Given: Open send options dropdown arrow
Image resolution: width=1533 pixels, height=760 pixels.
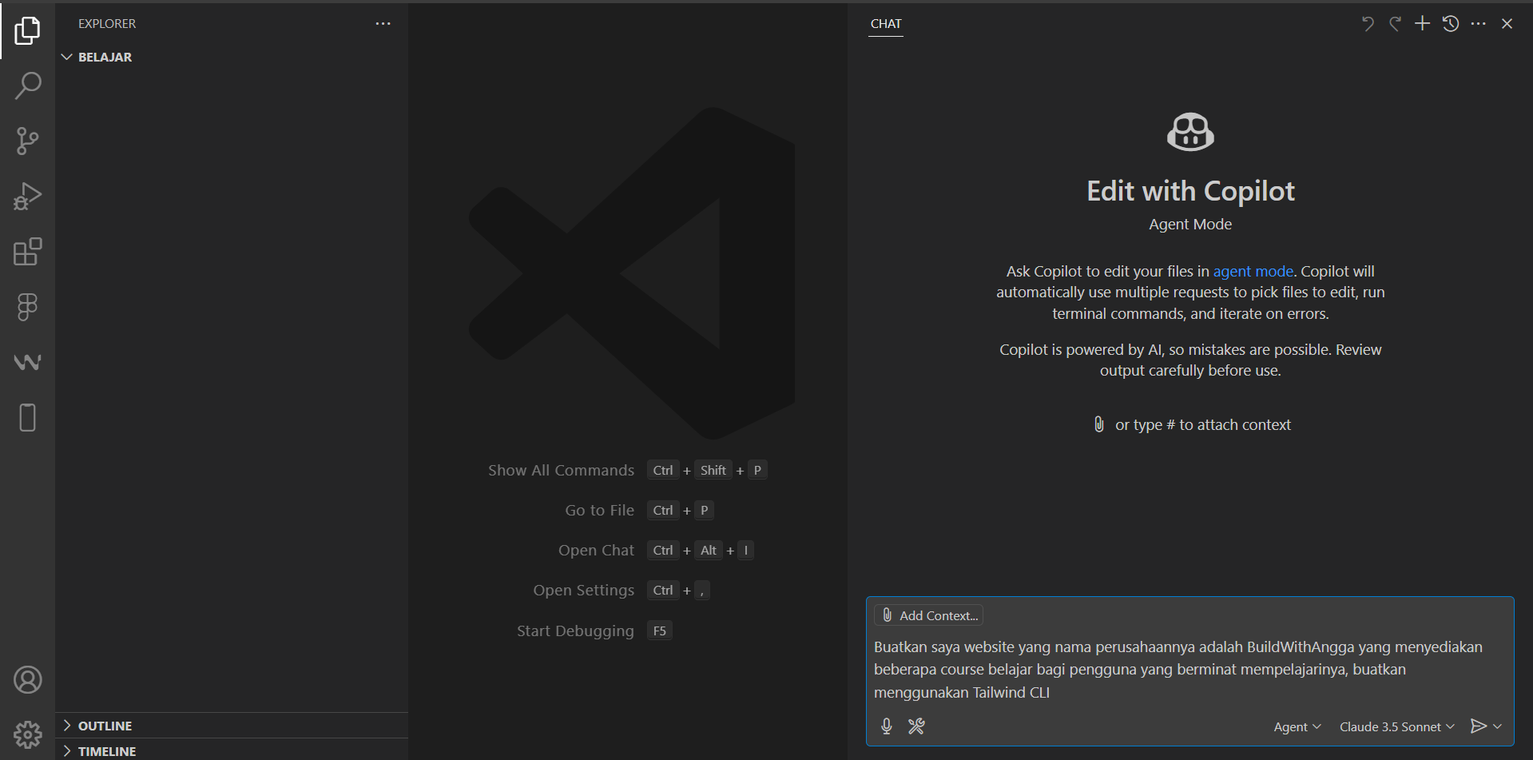Looking at the screenshot, I should [x=1497, y=726].
